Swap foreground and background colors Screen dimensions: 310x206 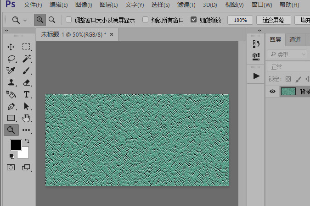point(27,141)
